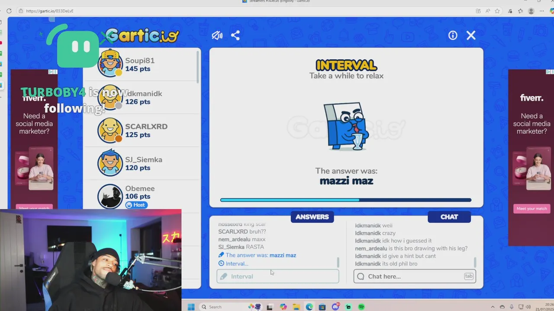This screenshot has width=554, height=311.
Task: Click the eraser mascot illustration
Action: [346, 127]
